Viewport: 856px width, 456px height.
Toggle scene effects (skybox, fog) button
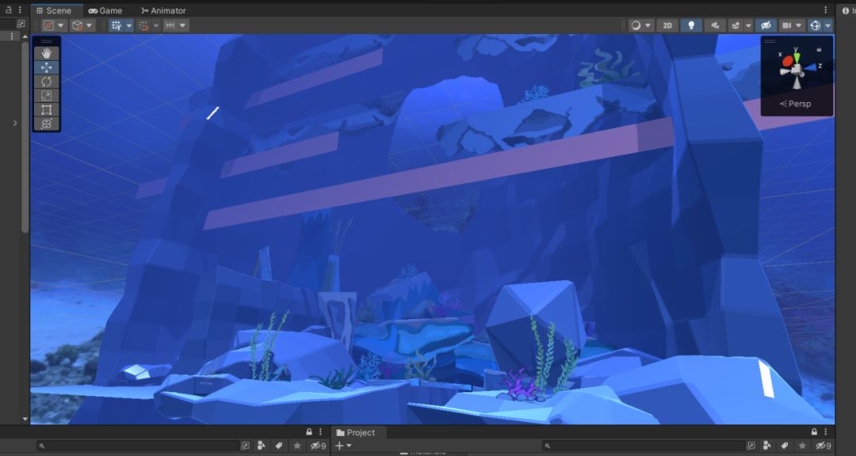(736, 25)
